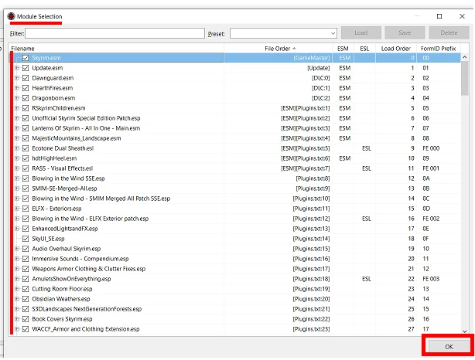Image resolution: width=475 pixels, height=360 pixels.
Task: Toggle SkyUI_SE.esp checkbox
Action: 26,239
